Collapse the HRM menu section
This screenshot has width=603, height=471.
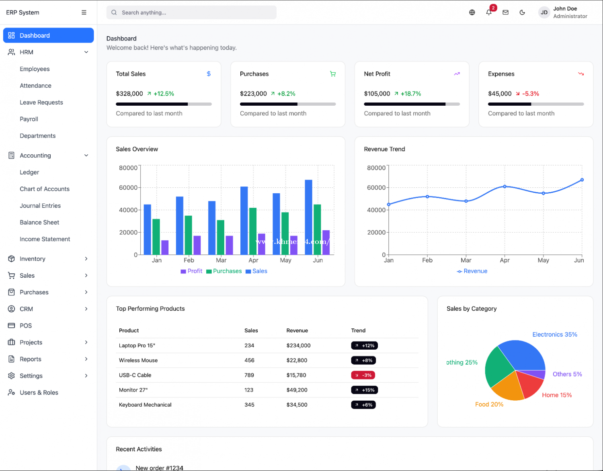pos(86,52)
